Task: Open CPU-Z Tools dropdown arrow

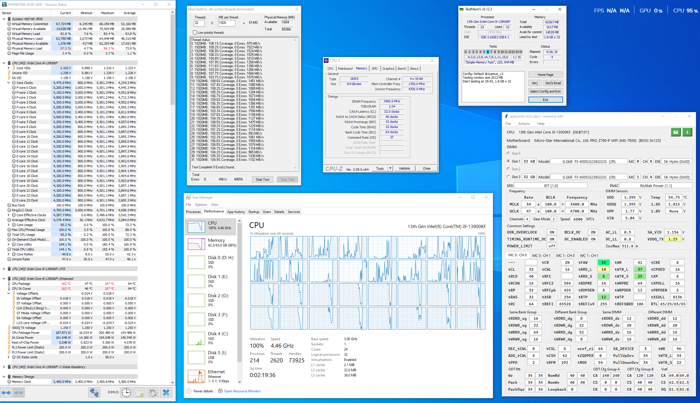Action: pos(390,168)
